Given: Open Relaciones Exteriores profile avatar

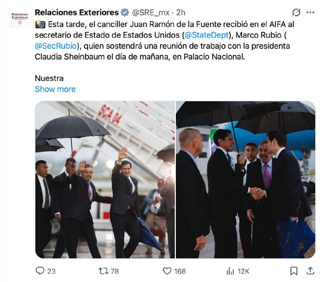Looking at the screenshot, I should (x=19, y=17).
